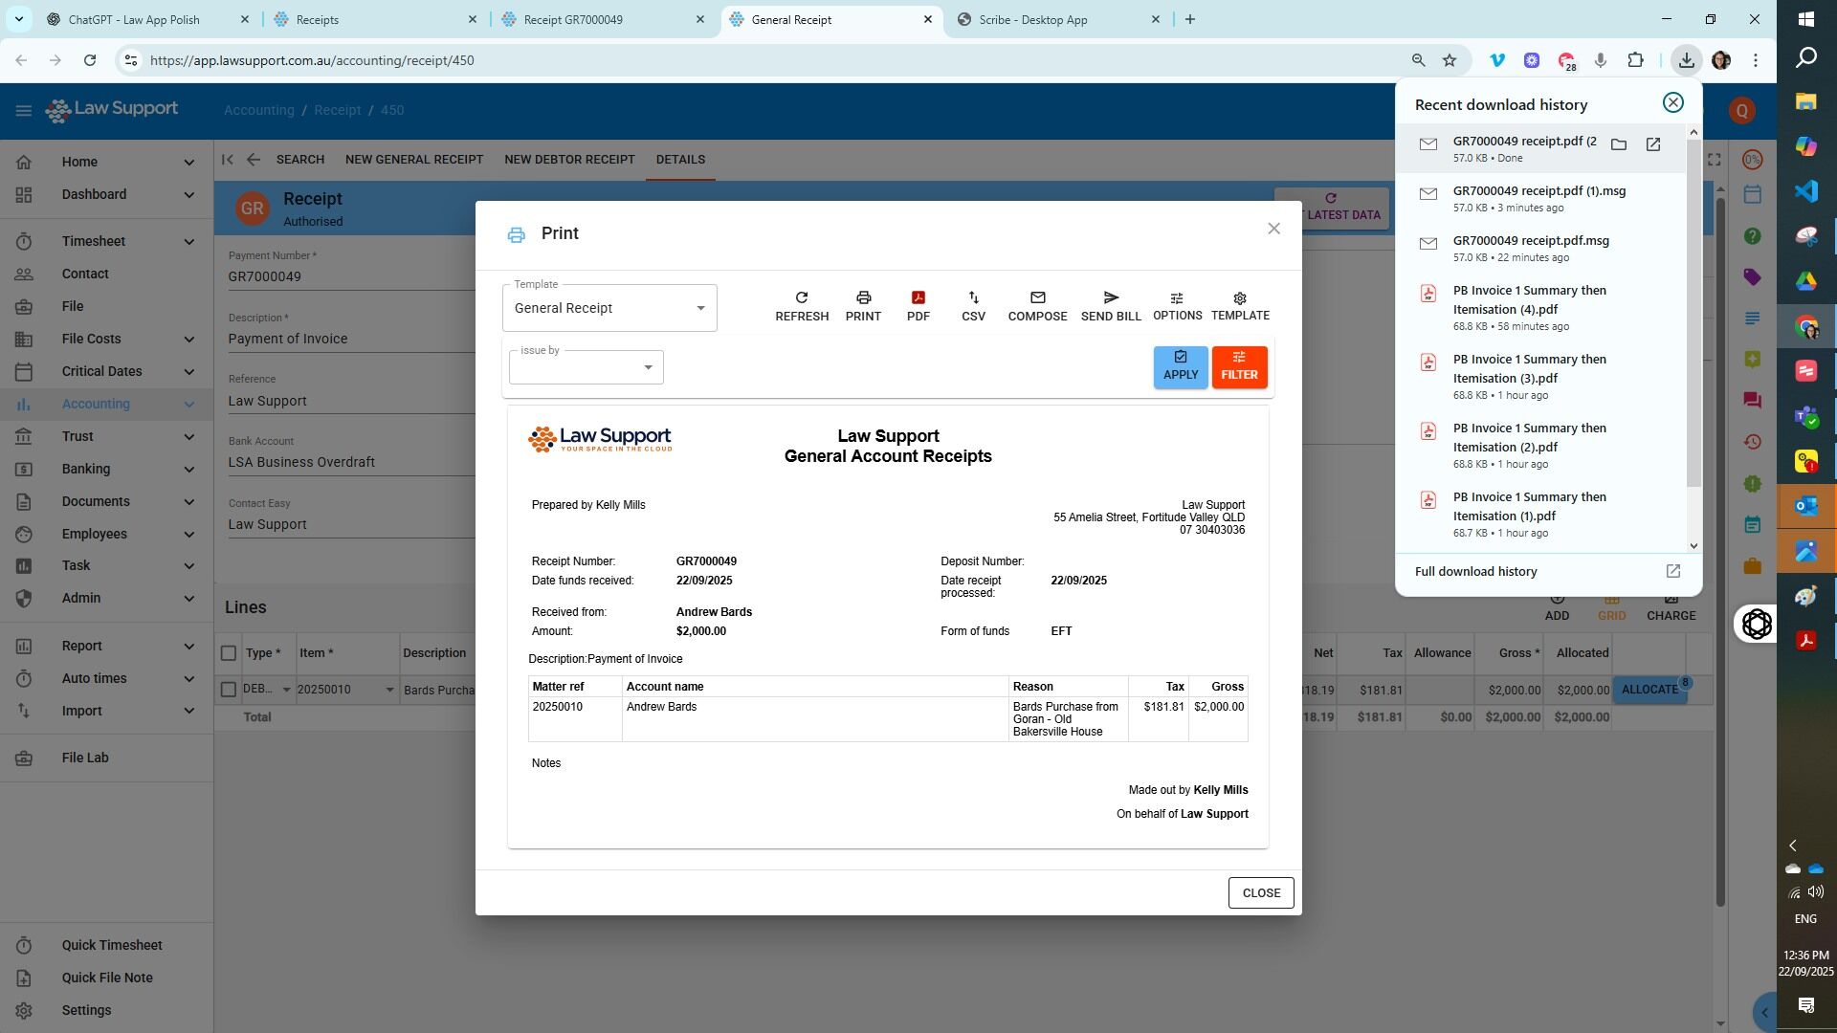This screenshot has height=1033, width=1837.
Task: Click the Send Bill icon
Action: 1110,304
